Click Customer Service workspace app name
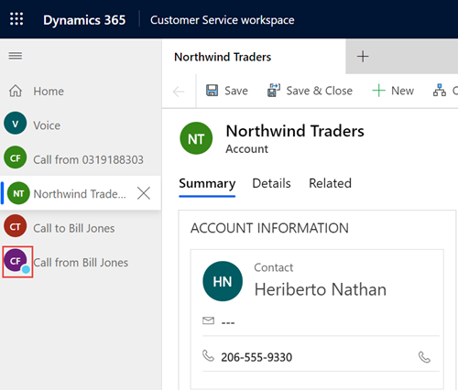Image resolution: width=458 pixels, height=390 pixels. (223, 20)
